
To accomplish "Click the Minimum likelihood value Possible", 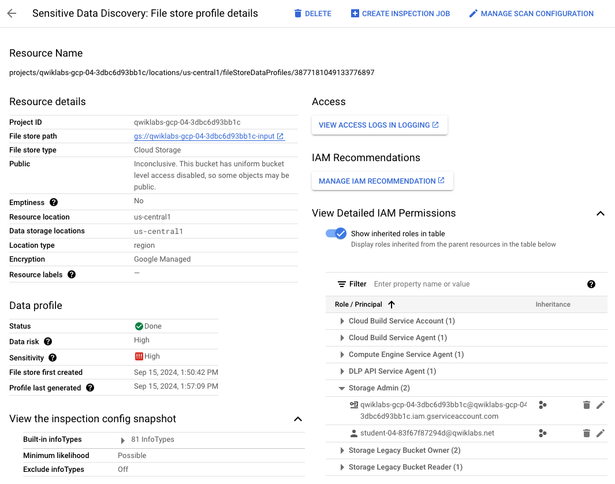I will tap(132, 455).
